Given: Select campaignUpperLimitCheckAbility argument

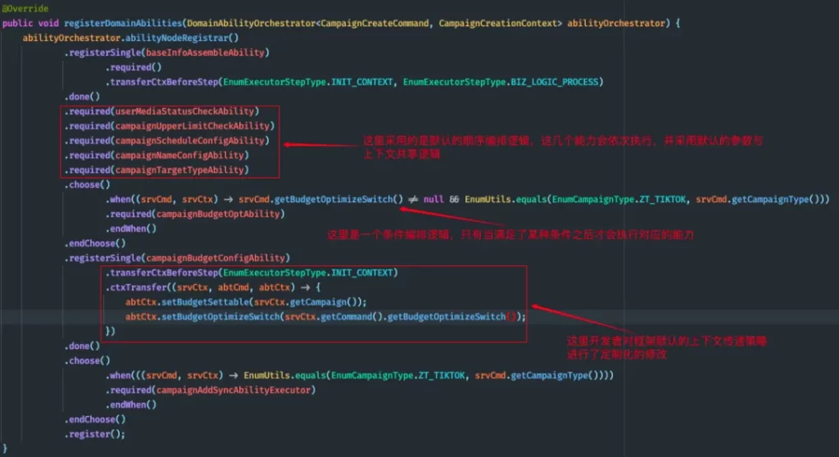Looking at the screenshot, I should click(x=193, y=126).
